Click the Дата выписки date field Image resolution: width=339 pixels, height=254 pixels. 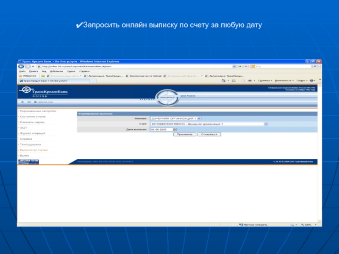tap(162, 130)
